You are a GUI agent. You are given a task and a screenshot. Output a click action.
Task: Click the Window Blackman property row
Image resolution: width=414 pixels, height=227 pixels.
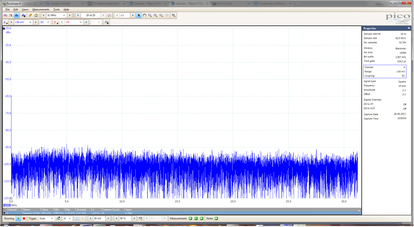point(385,48)
